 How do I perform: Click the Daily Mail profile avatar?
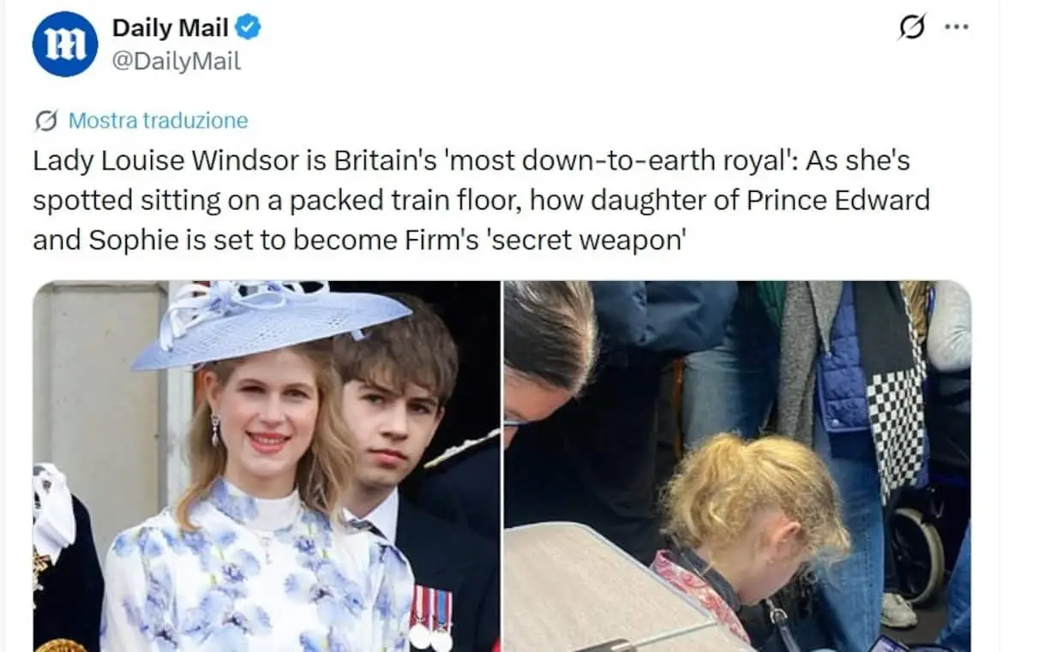point(65,45)
